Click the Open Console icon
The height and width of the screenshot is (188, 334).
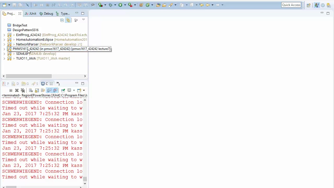click(x=79, y=90)
